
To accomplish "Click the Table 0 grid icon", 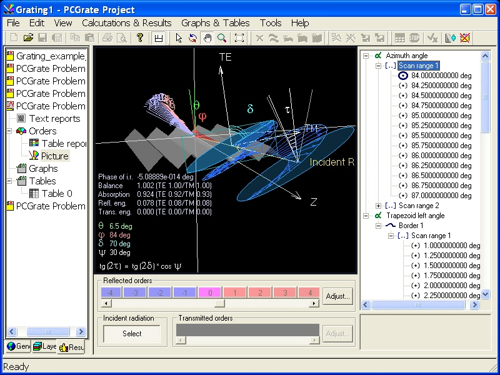I will tap(34, 194).
